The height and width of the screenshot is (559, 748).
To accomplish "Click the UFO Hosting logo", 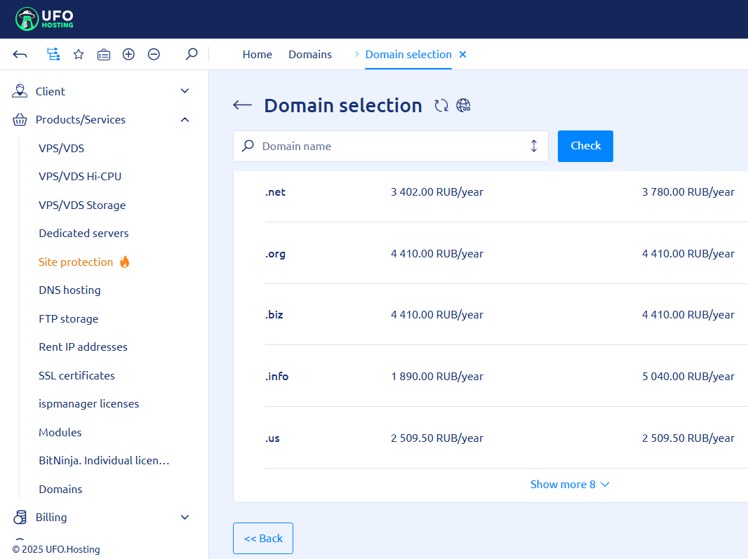I will click(x=44, y=19).
